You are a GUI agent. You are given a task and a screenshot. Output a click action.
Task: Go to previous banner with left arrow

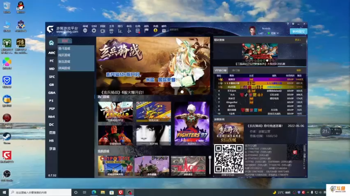101,67
